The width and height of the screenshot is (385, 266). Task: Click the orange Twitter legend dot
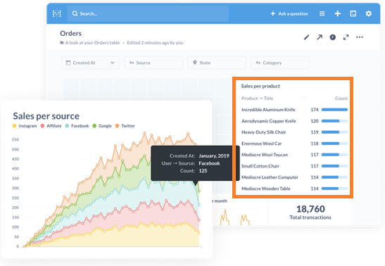click(x=118, y=126)
